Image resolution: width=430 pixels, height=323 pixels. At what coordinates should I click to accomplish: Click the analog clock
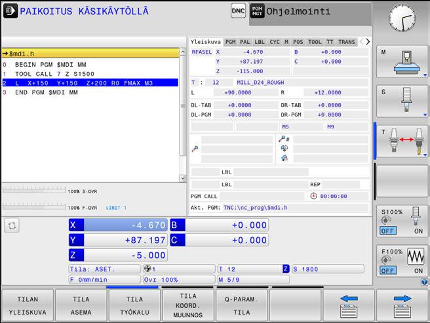pos(402,18)
